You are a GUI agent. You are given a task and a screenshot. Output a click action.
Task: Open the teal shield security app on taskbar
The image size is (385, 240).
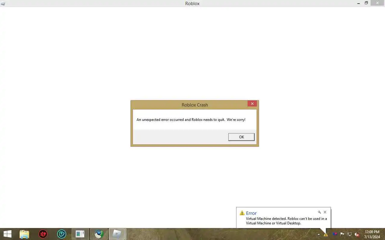[62, 234]
